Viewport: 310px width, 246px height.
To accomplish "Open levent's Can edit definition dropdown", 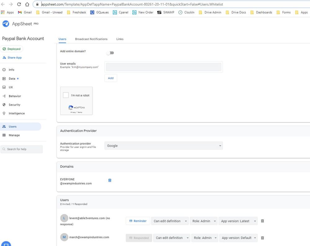I will (170, 221).
